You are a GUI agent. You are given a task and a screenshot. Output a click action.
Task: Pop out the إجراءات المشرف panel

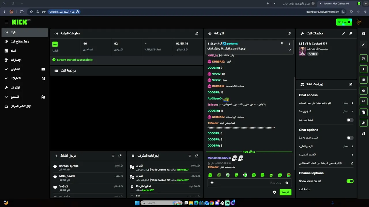pos(197,156)
